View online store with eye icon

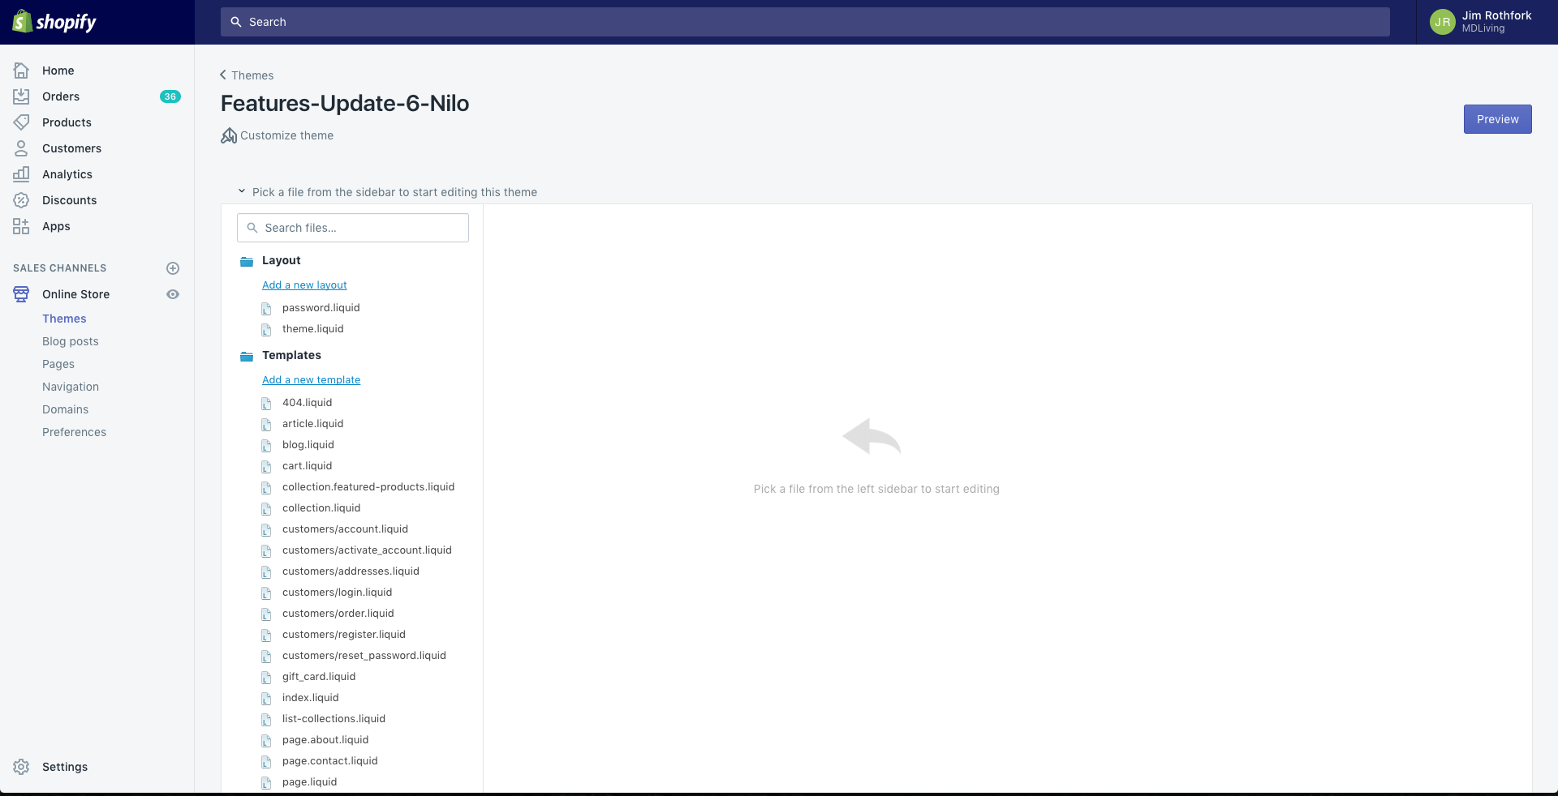tap(173, 294)
